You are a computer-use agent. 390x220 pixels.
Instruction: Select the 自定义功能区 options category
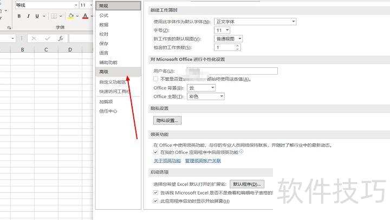[118, 82]
